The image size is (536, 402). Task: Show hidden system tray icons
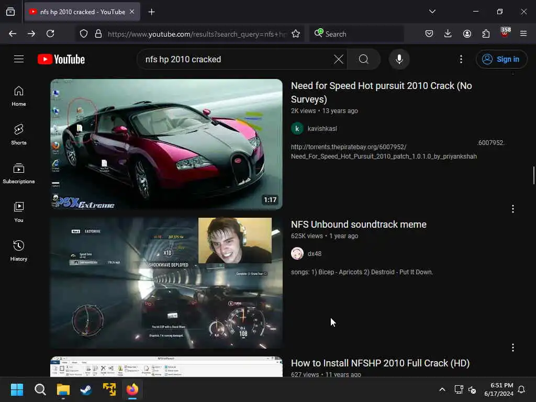click(x=442, y=389)
